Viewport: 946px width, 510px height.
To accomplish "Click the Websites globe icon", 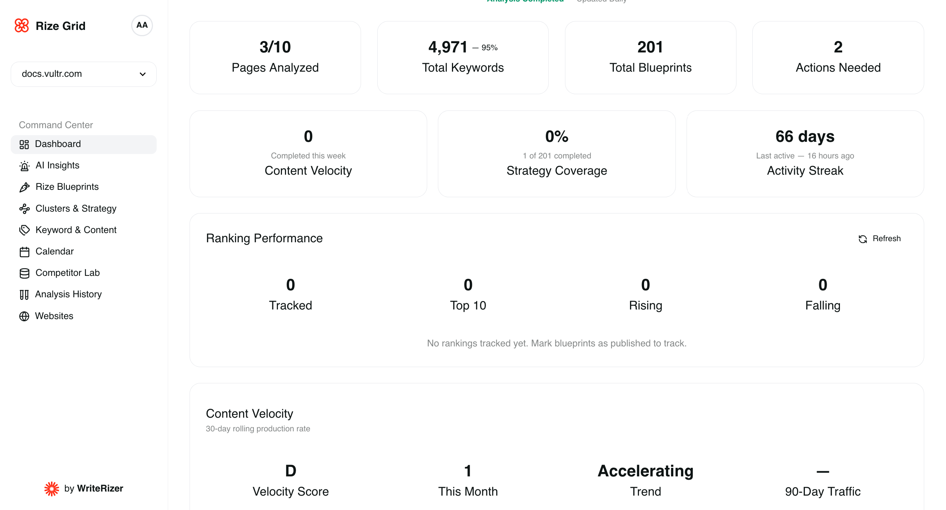I will click(x=24, y=316).
